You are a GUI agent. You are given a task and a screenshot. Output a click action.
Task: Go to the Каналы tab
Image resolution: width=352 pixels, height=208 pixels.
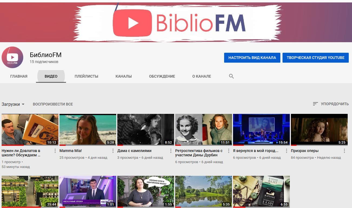[x=124, y=76]
